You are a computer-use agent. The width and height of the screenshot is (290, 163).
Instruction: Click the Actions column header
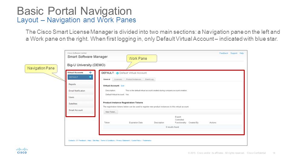tap(213, 123)
